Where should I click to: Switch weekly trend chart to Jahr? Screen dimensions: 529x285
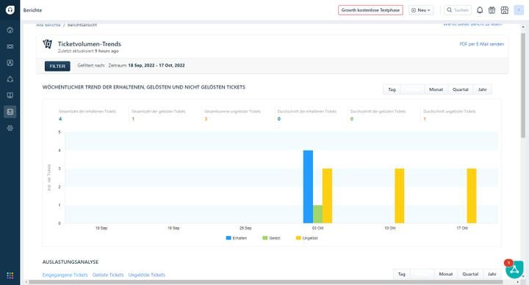483,89
